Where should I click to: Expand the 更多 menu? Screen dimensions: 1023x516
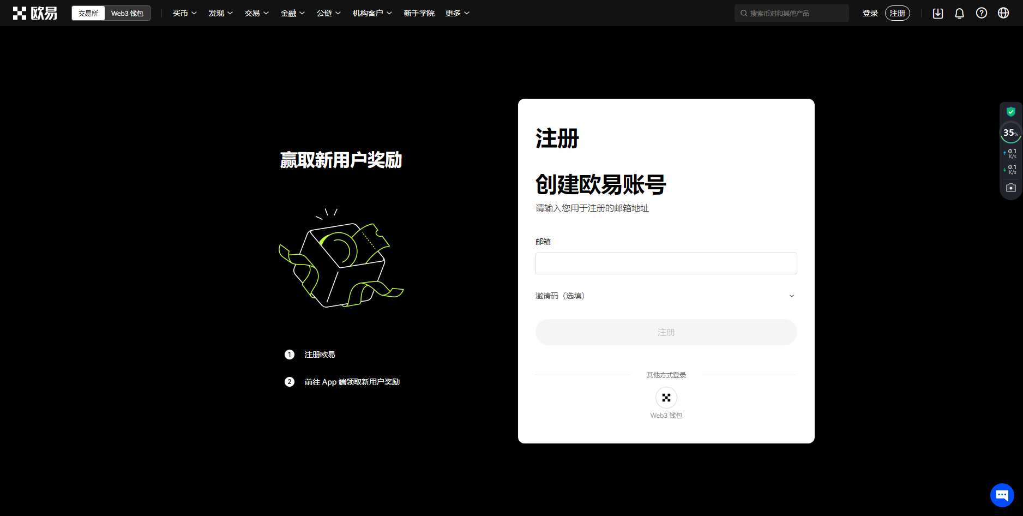coord(458,13)
